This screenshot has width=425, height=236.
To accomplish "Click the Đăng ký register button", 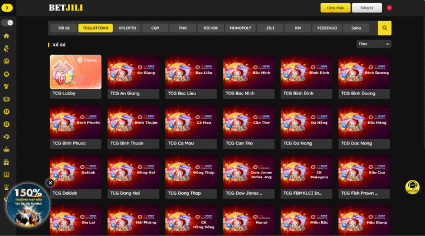I will tap(367, 8).
